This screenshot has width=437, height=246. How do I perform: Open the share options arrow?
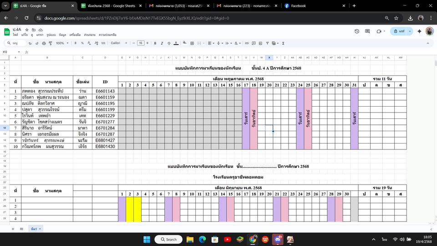click(x=410, y=31)
